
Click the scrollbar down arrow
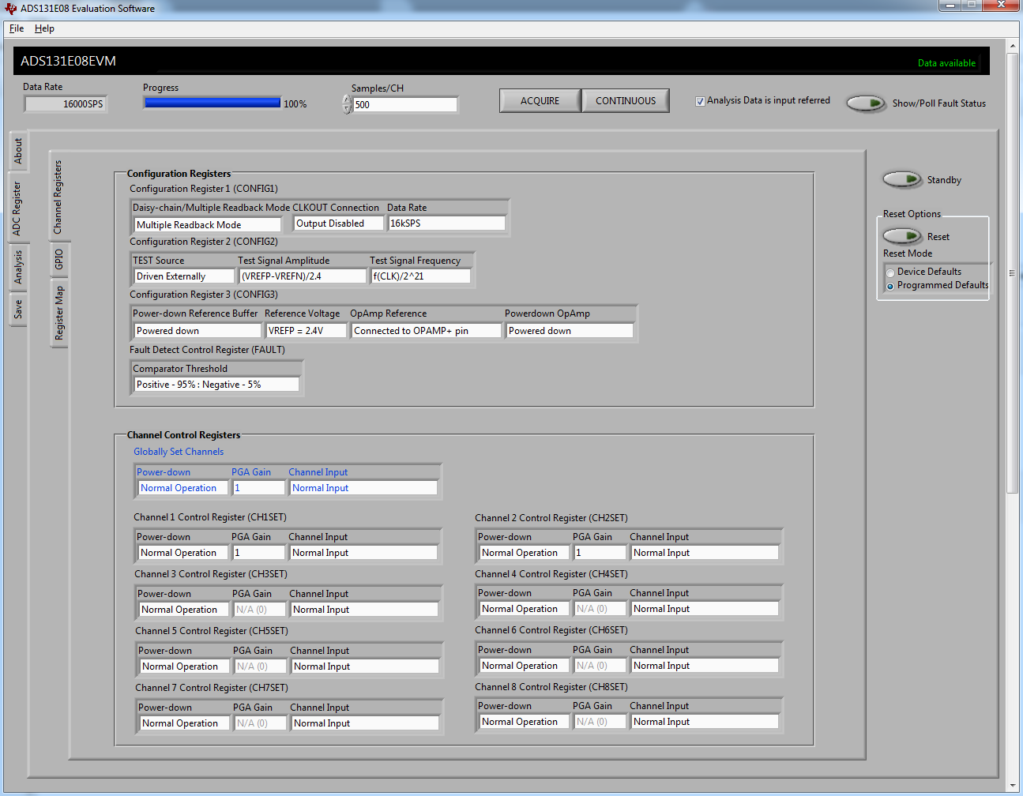pos(1012,786)
